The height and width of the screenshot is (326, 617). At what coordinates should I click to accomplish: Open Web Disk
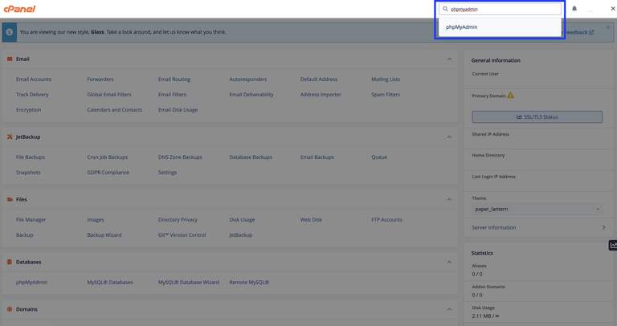(311, 220)
